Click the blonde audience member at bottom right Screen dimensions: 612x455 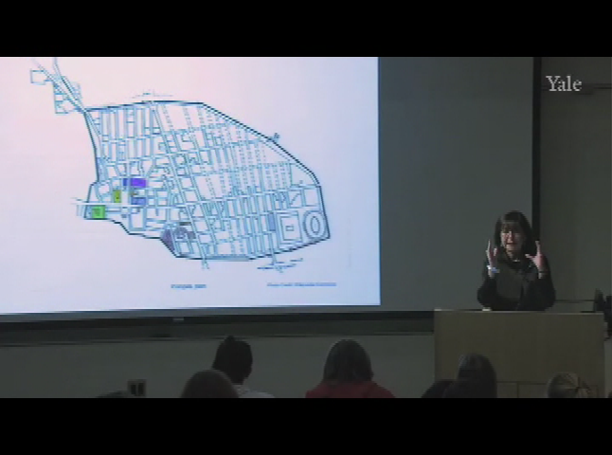coord(568,386)
